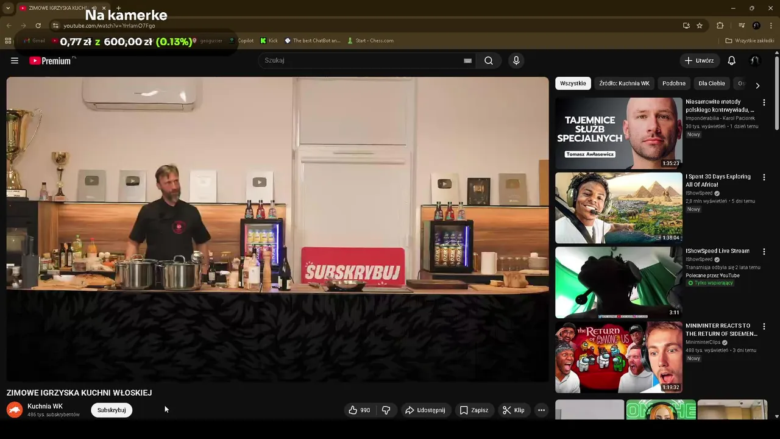The height and width of the screenshot is (439, 780).
Task: Click the 'Tylko wspierający' badge
Action: (x=710, y=283)
